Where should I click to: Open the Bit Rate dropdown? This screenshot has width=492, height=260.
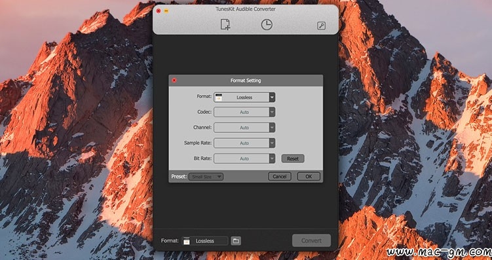[244, 158]
